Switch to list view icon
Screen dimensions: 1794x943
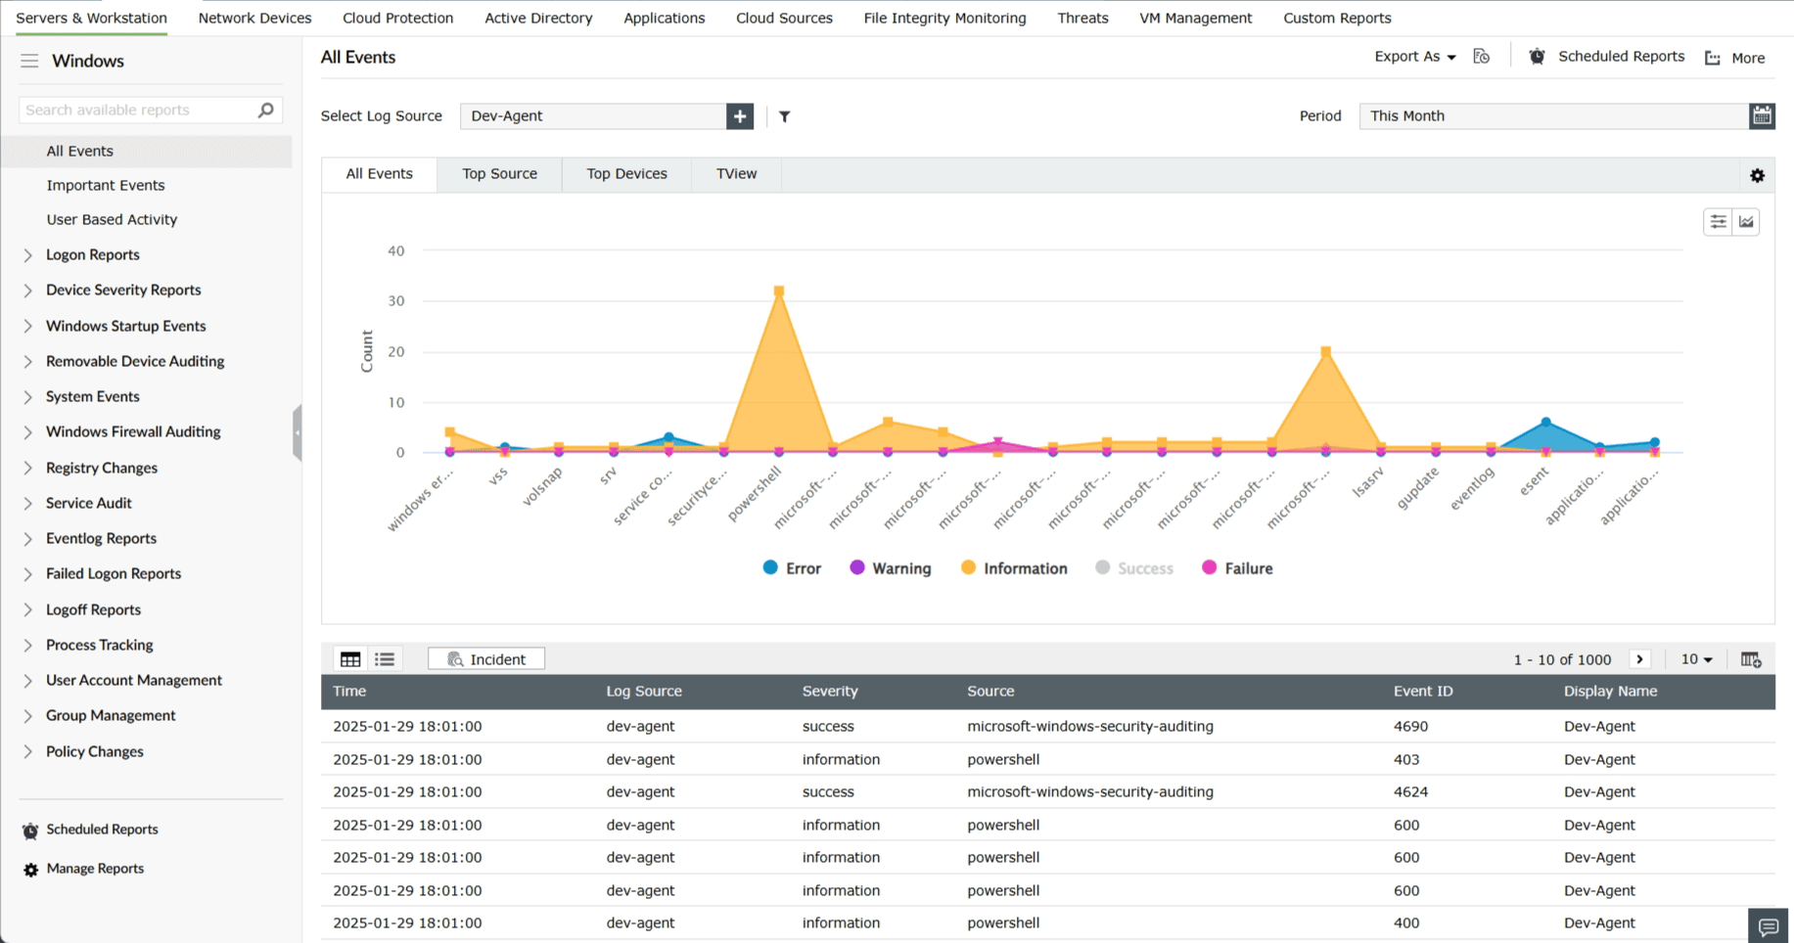pos(385,659)
